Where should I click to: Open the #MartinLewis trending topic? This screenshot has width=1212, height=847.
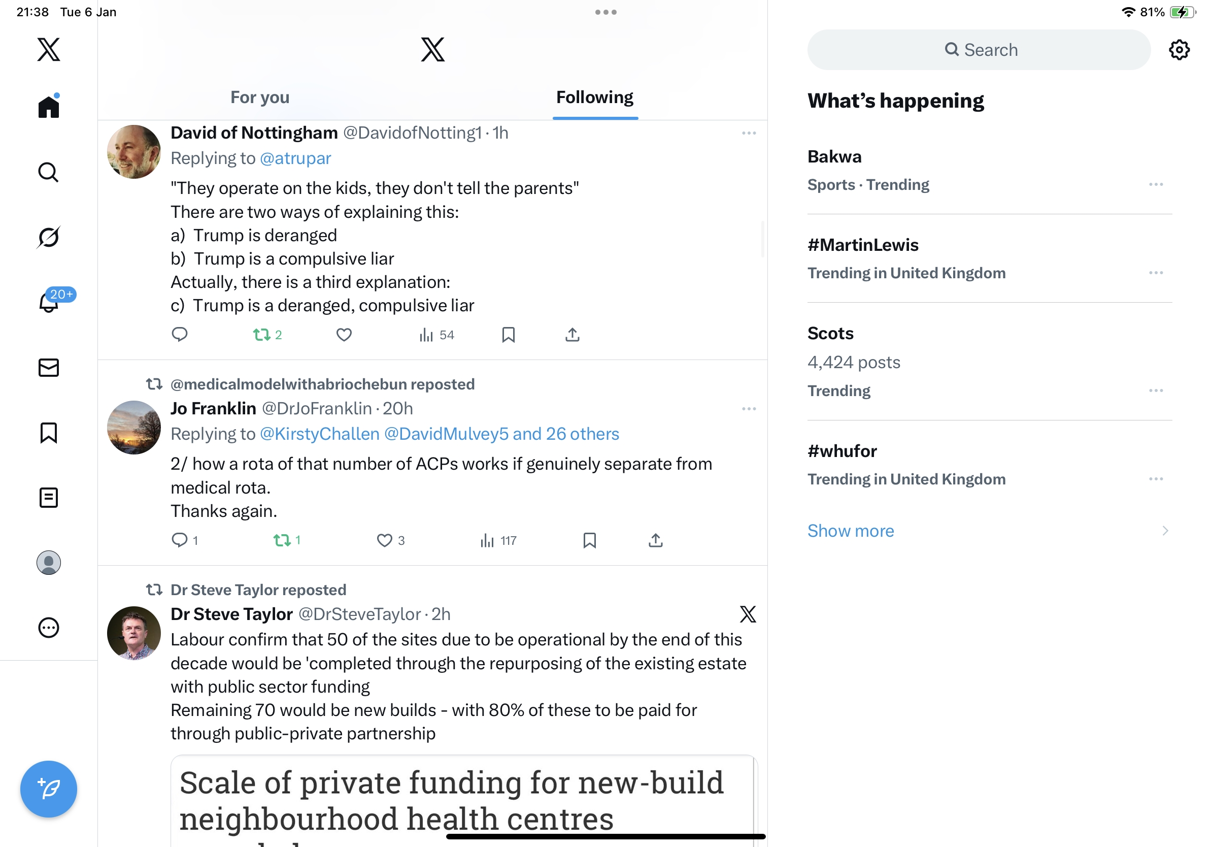pos(862,245)
